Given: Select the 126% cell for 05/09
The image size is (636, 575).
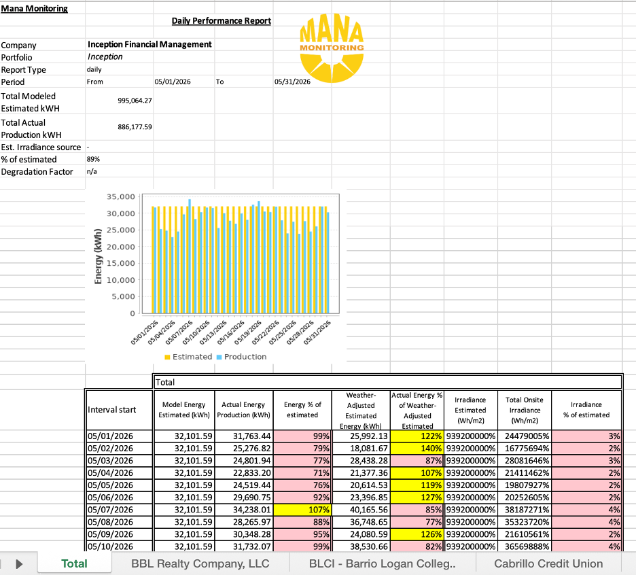Looking at the screenshot, I should pos(417,534).
